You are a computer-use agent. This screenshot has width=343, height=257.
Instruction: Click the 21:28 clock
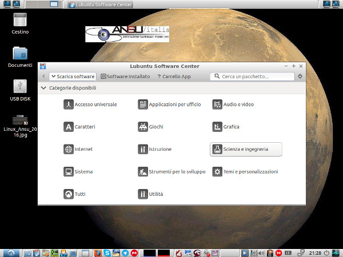tap(315, 253)
